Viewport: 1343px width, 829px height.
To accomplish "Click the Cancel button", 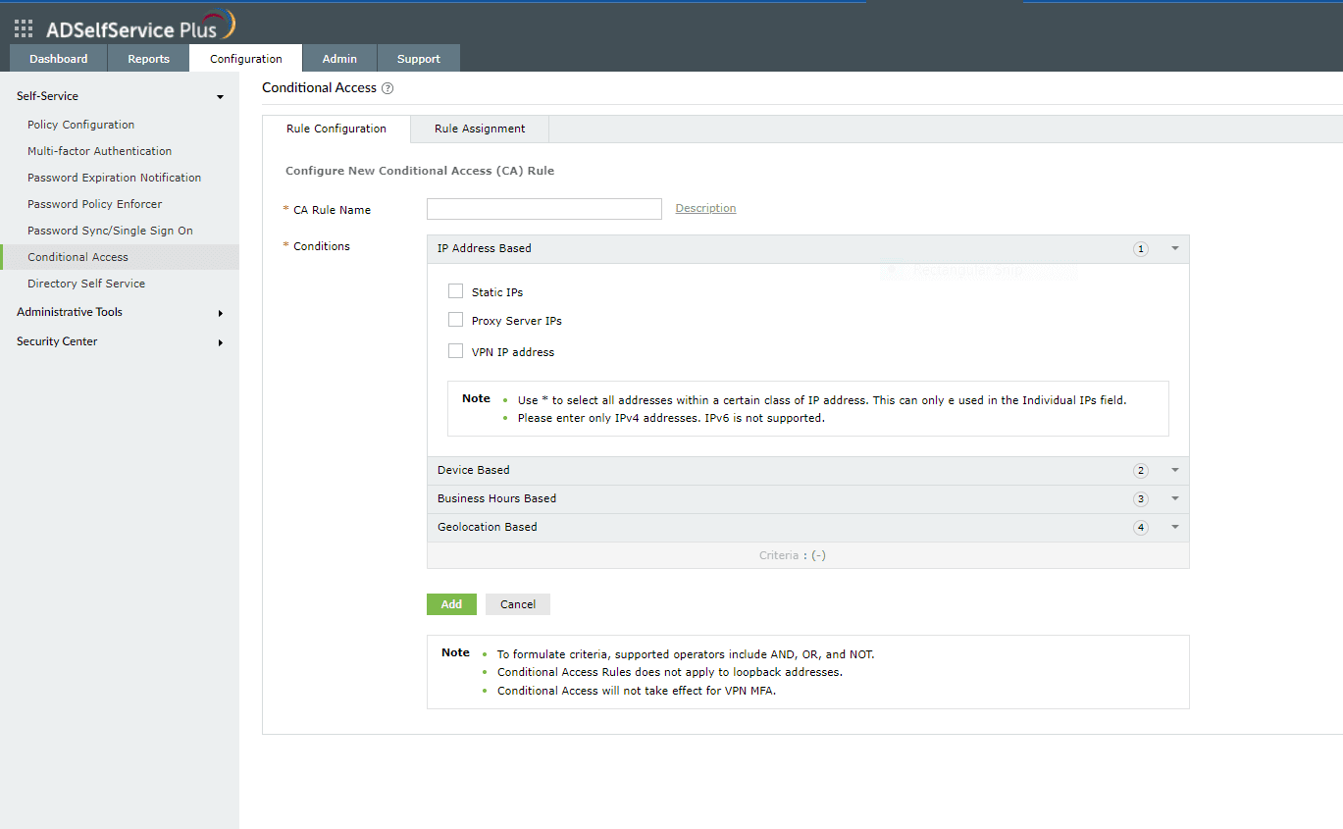I will 518,604.
